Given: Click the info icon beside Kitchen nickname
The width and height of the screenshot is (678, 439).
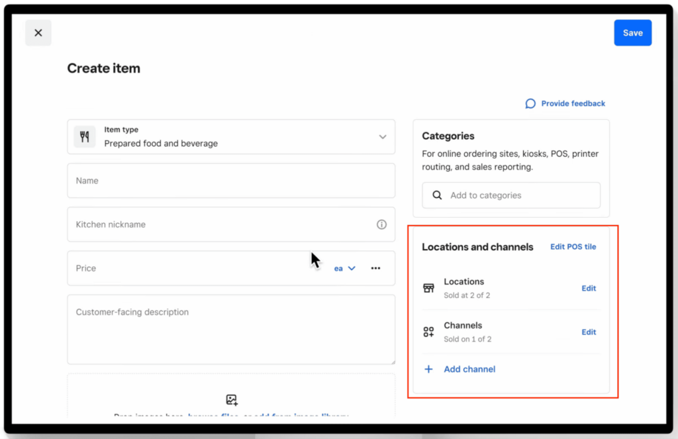Looking at the screenshot, I should point(382,224).
